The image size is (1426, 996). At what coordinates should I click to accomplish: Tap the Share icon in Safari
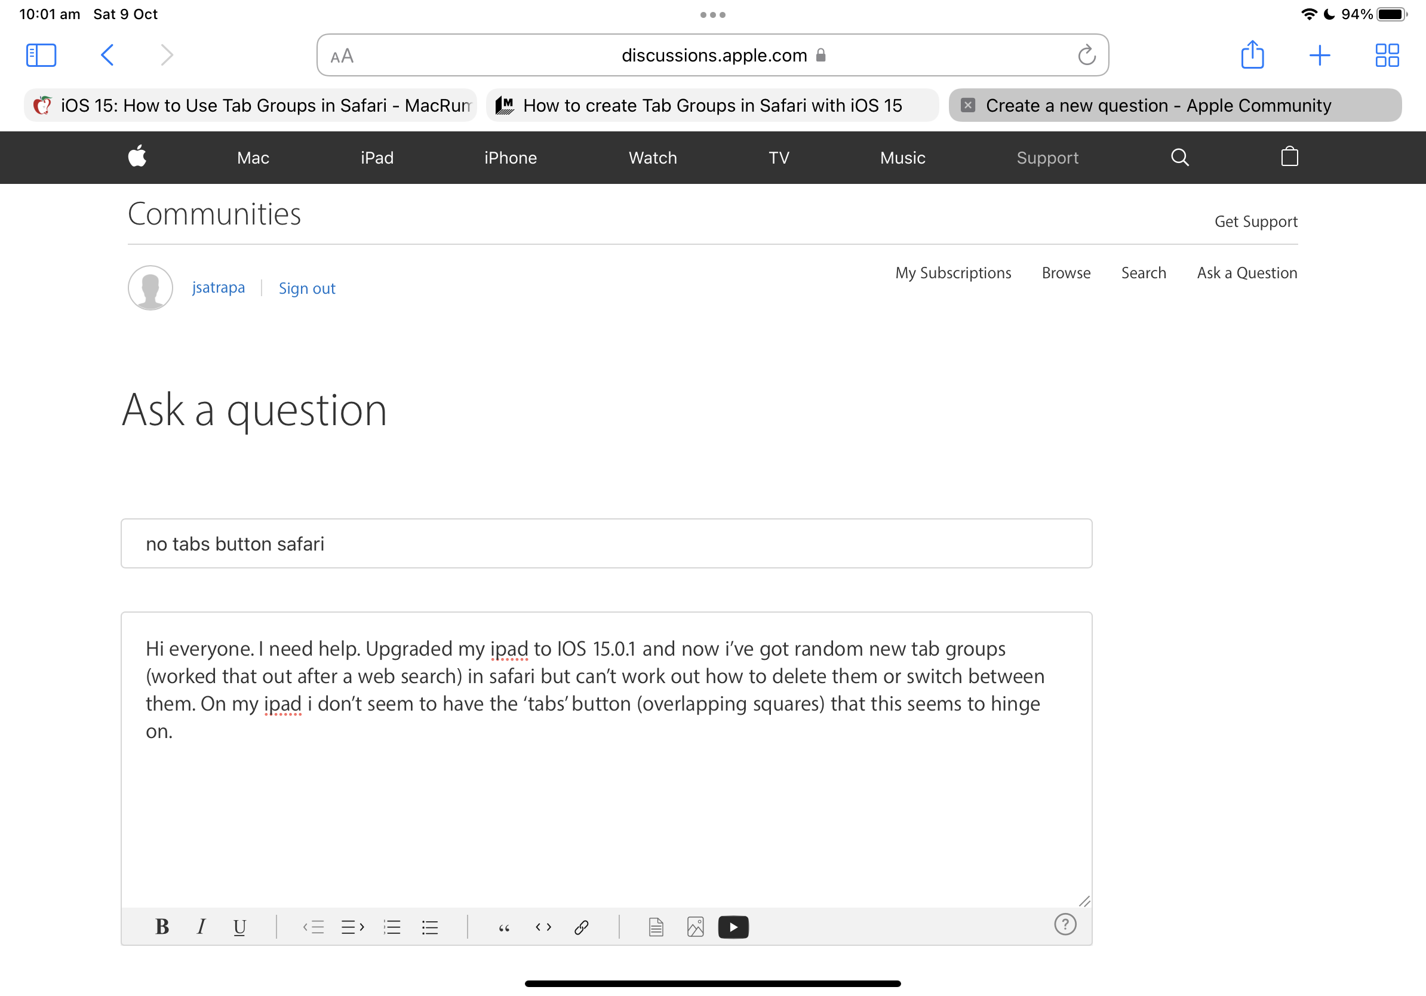coord(1252,55)
